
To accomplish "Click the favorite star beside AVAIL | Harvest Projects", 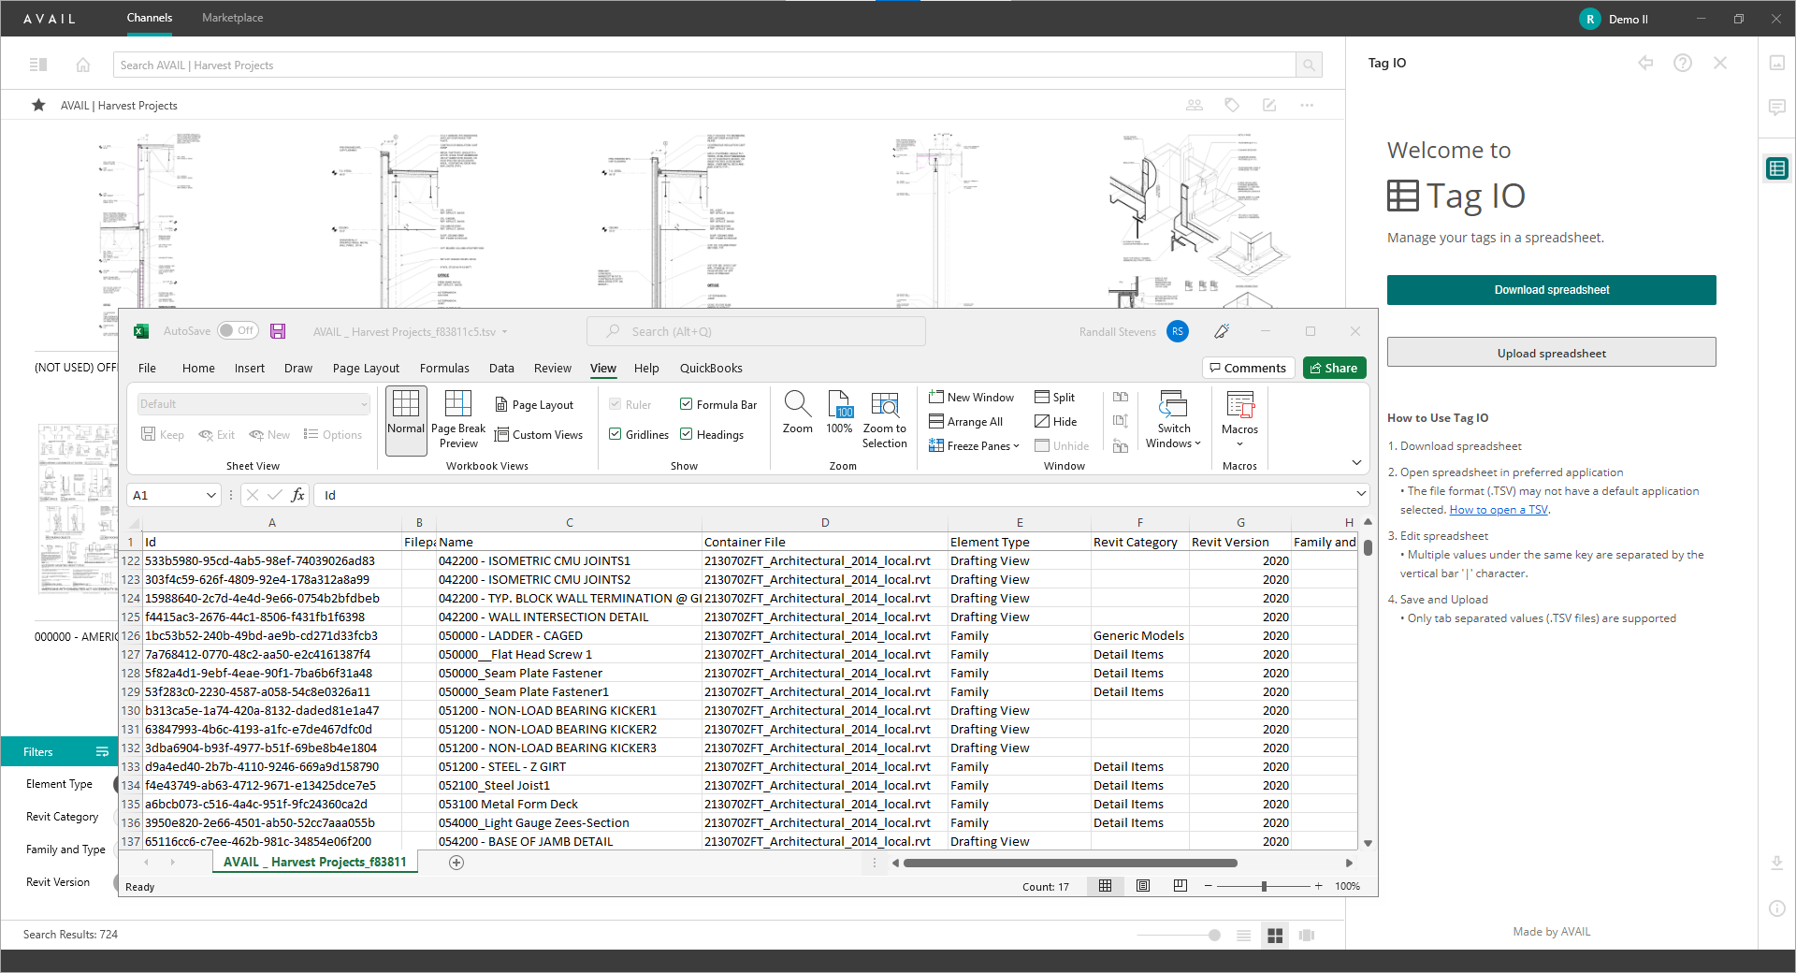I will point(38,105).
